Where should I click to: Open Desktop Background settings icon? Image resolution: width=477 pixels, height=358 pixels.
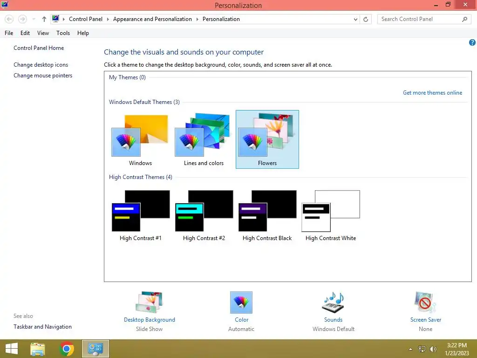[149, 302]
